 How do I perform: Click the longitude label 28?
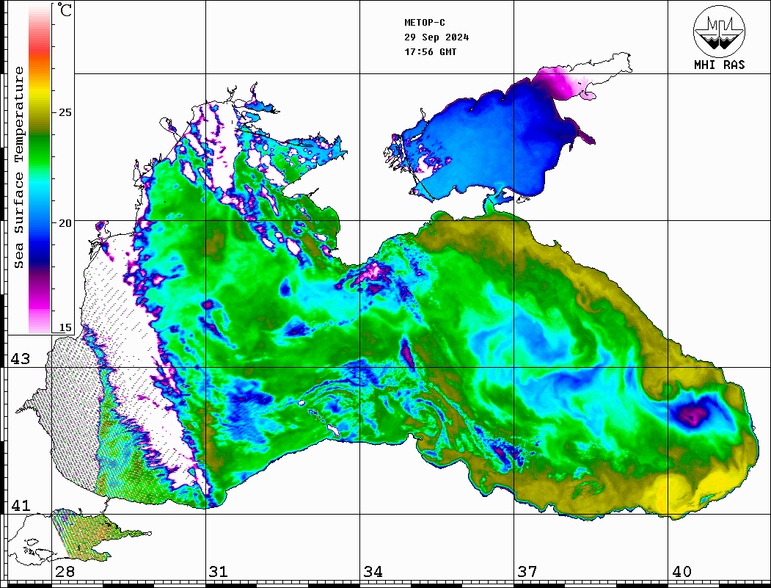pos(65,572)
